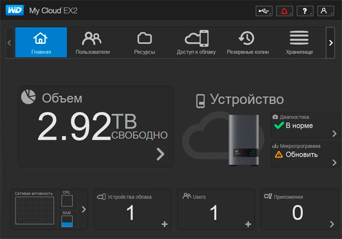Select the Главная home tab
This screenshot has height=239, width=342.
coord(40,42)
